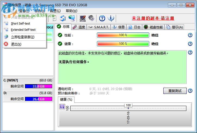Screen dimensions: 197x133
Task: Open the 帮助 menu
Action: tap(71, 11)
